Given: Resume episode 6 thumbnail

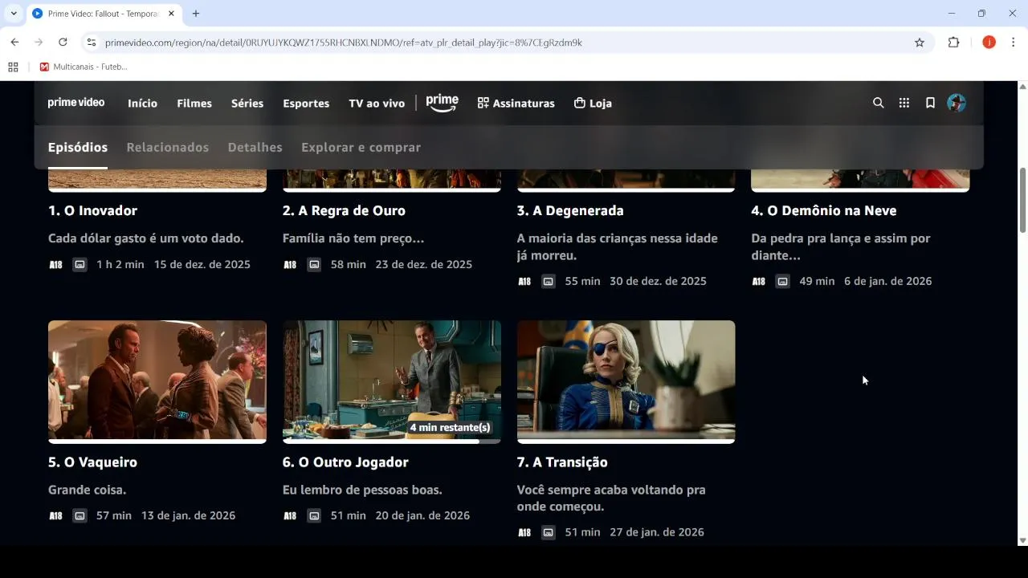Looking at the screenshot, I should tap(392, 381).
